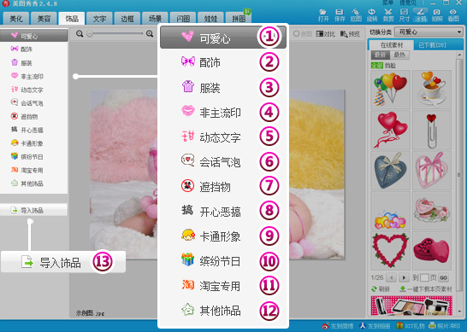Open the 看图 image viewer icon

pos(453,15)
